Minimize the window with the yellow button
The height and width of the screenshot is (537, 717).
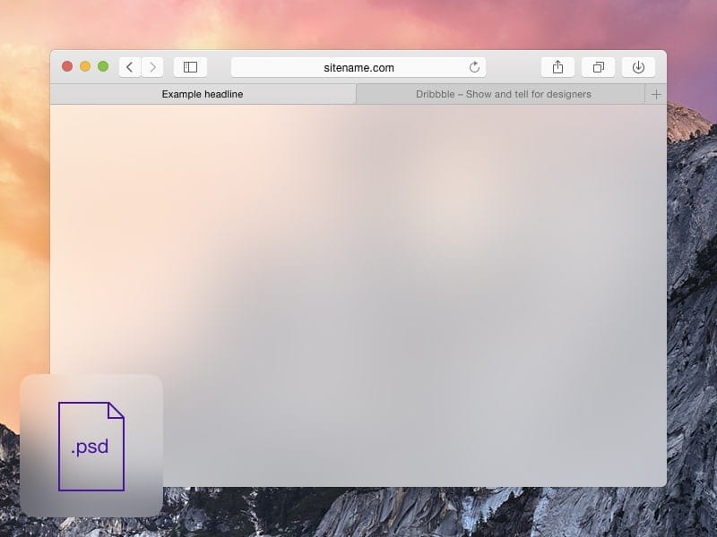click(85, 66)
